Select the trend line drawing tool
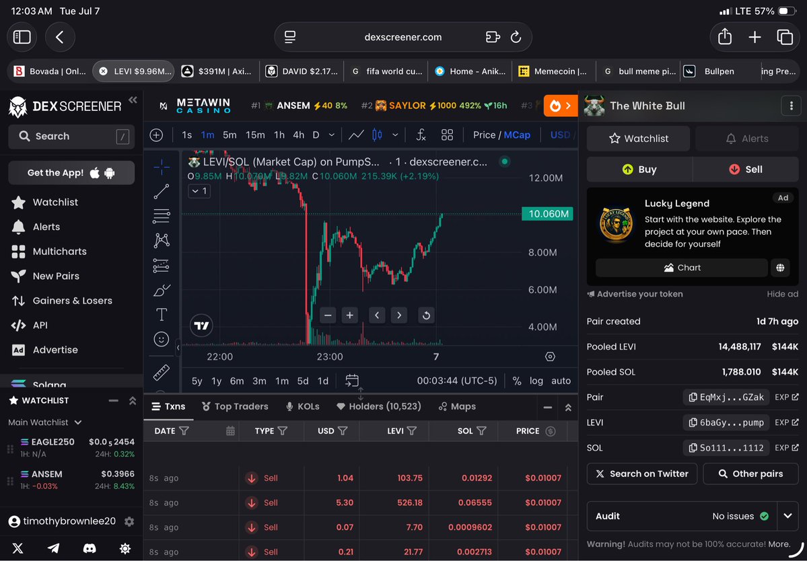 [162, 192]
